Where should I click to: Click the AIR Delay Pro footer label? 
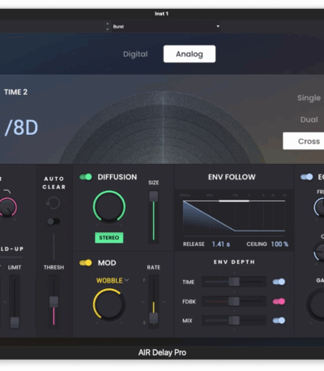coord(162,352)
